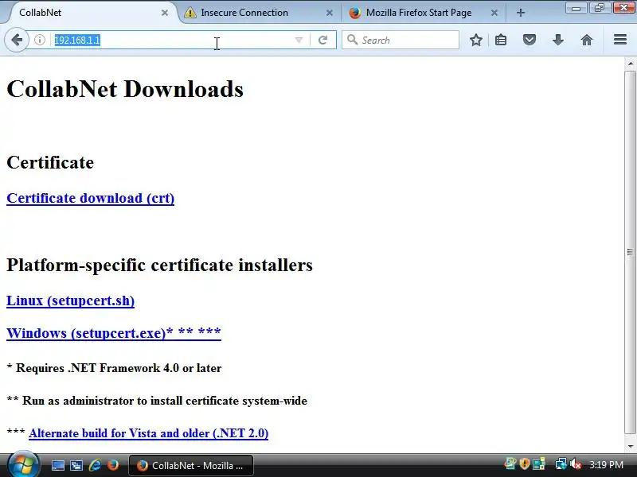This screenshot has width=637, height=477.
Task: Reload the current page
Action: [x=323, y=40]
